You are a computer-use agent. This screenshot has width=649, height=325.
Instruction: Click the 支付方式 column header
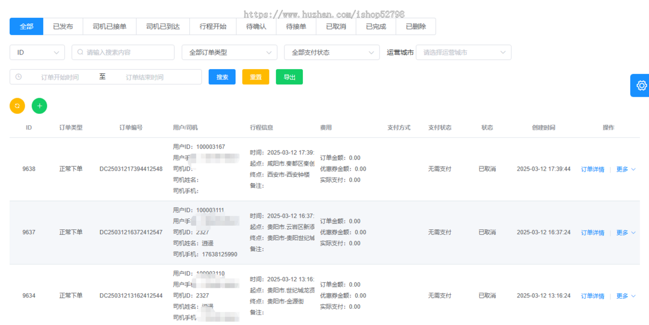399,128
